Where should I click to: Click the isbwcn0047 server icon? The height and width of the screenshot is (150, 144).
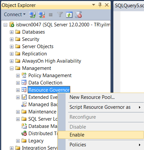(12, 24)
